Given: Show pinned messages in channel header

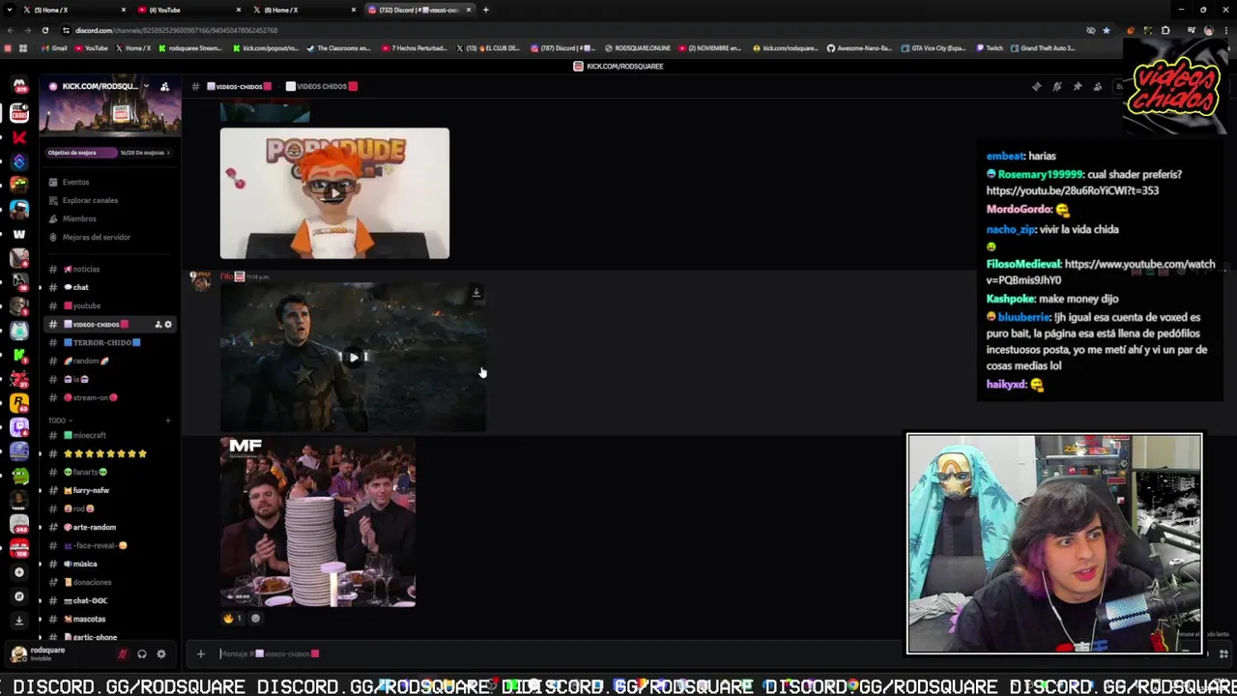Looking at the screenshot, I should (1077, 87).
